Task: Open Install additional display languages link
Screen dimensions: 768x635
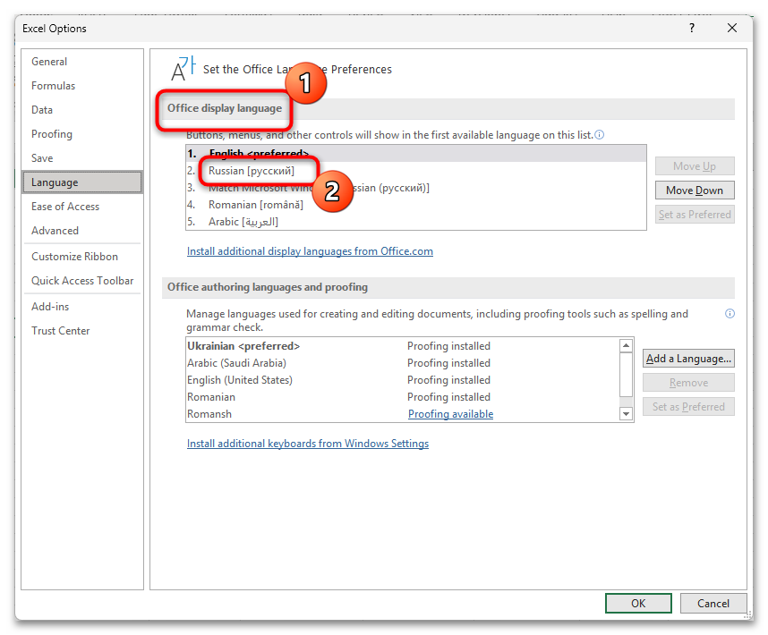Action: 310,251
